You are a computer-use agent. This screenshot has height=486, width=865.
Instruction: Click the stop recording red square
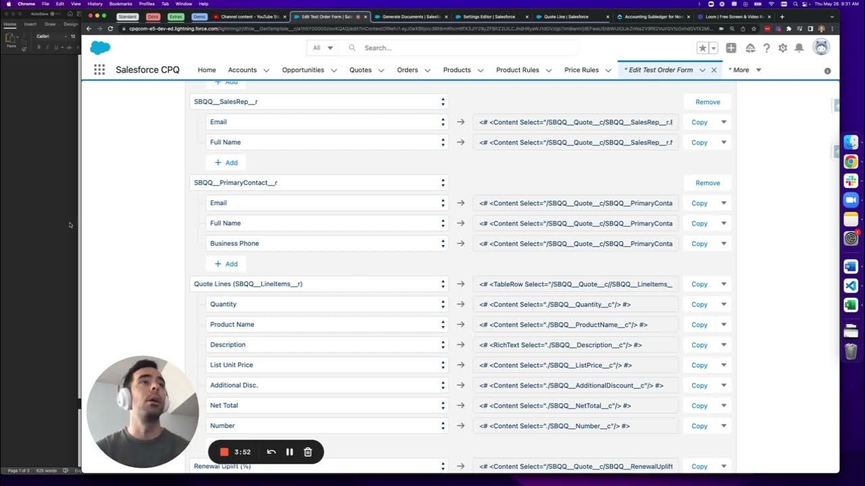(x=224, y=452)
